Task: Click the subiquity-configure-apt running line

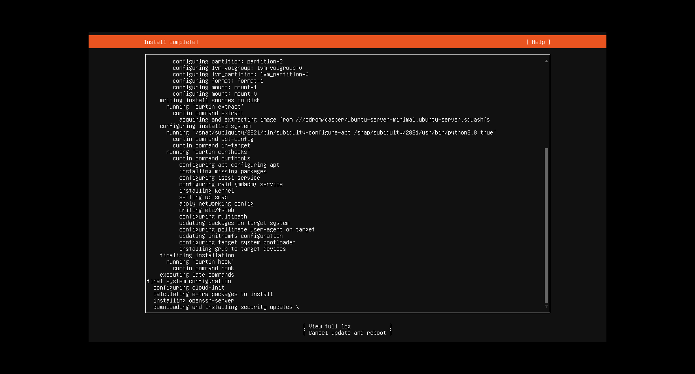Action: (x=331, y=132)
